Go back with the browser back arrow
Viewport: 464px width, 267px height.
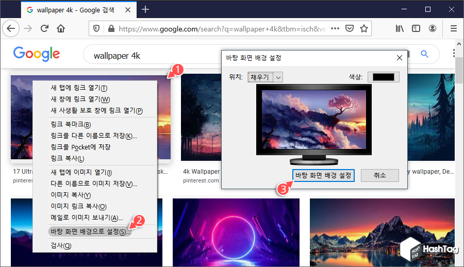click(x=11, y=28)
